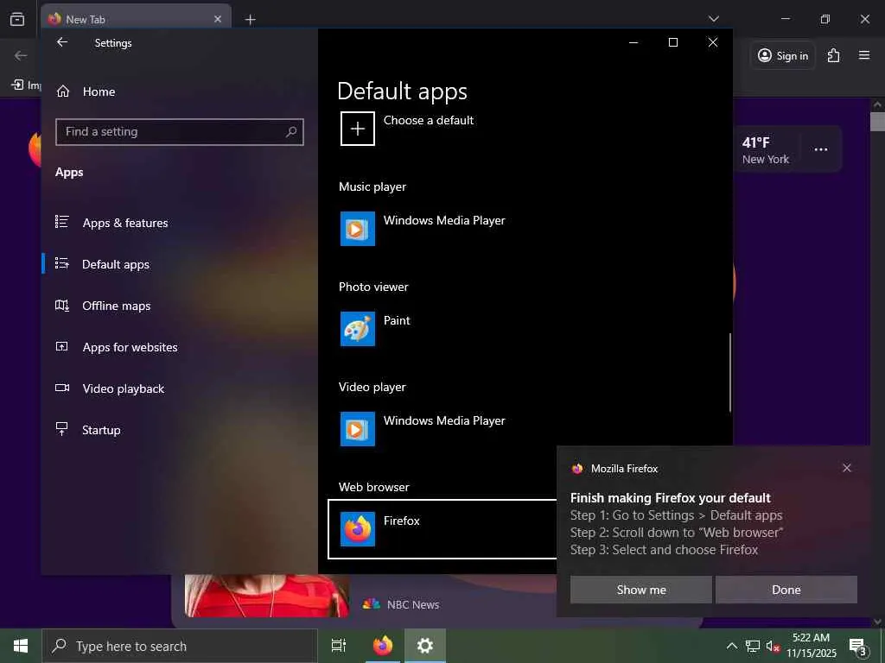
Task: Open Task View on taskbar
Action: pyautogui.click(x=339, y=646)
